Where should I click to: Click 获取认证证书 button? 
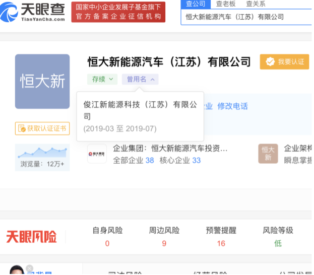(x=42, y=128)
